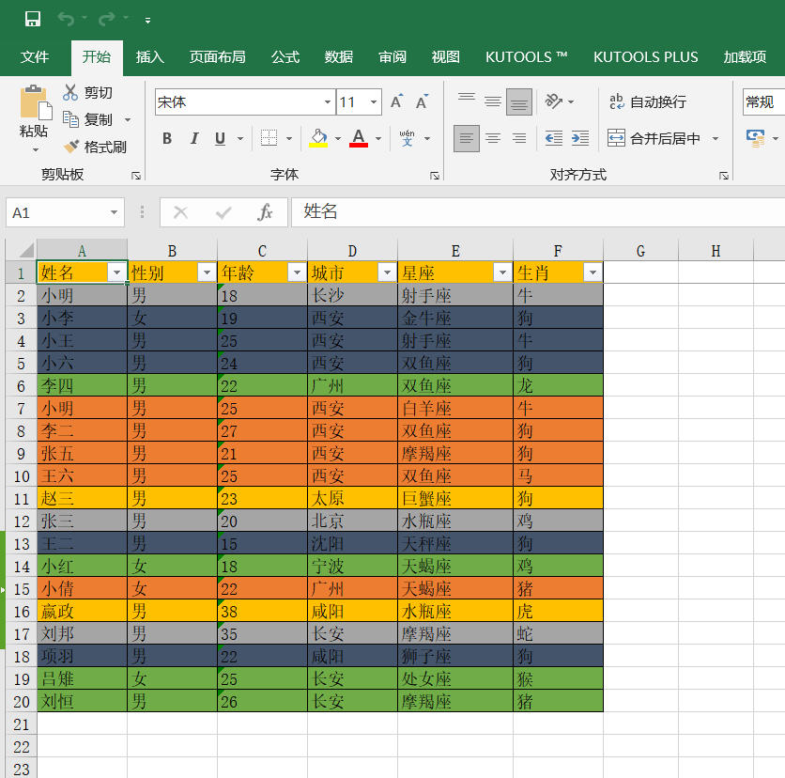
Task: Click increase indent icon
Action: (x=580, y=138)
